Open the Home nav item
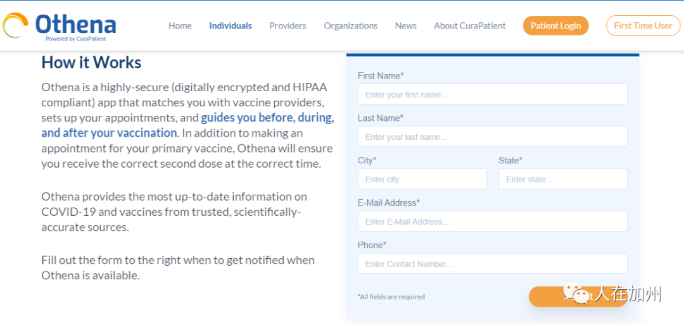The image size is (684, 324). tap(180, 26)
